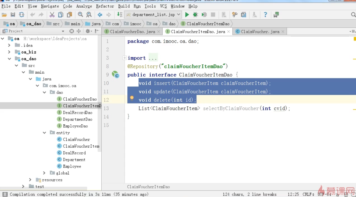The height and width of the screenshot is (197, 356).
Task: Hide the Project panel with the bar-arrow icon
Action: click(97, 31)
